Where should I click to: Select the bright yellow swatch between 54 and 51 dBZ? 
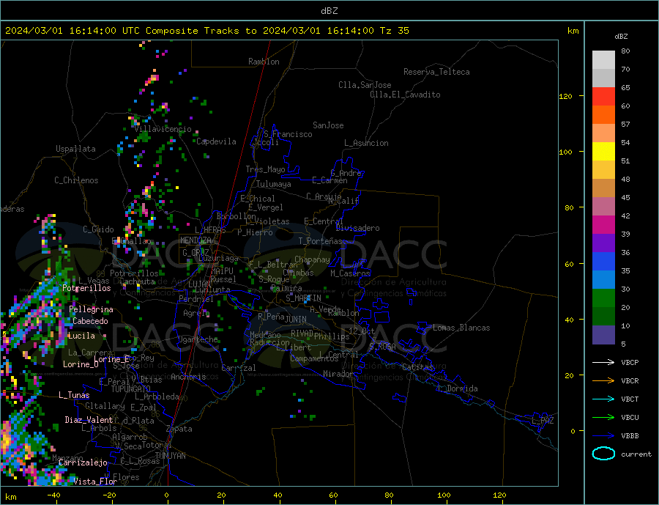pos(603,152)
